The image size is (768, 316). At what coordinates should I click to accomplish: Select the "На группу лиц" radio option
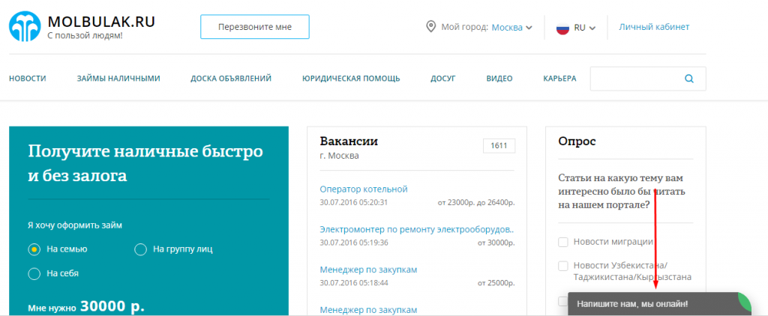[140, 249]
